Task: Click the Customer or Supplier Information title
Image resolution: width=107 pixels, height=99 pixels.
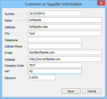Action: pyautogui.click(x=53, y=4)
